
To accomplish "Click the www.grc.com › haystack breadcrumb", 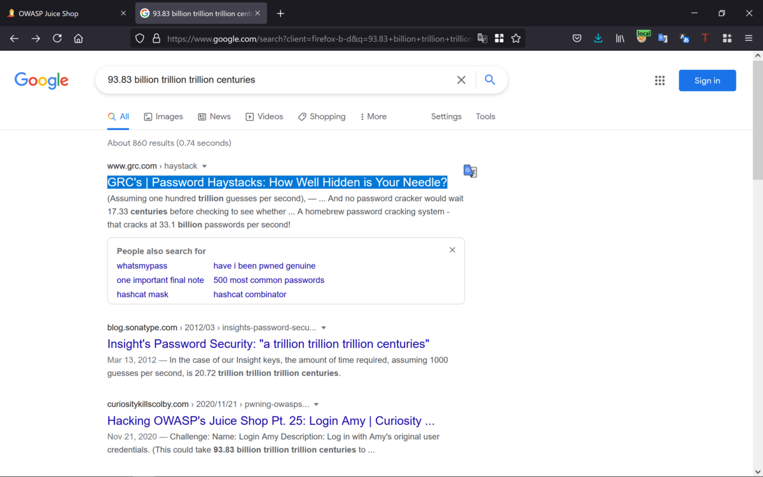I will pyautogui.click(x=152, y=166).
